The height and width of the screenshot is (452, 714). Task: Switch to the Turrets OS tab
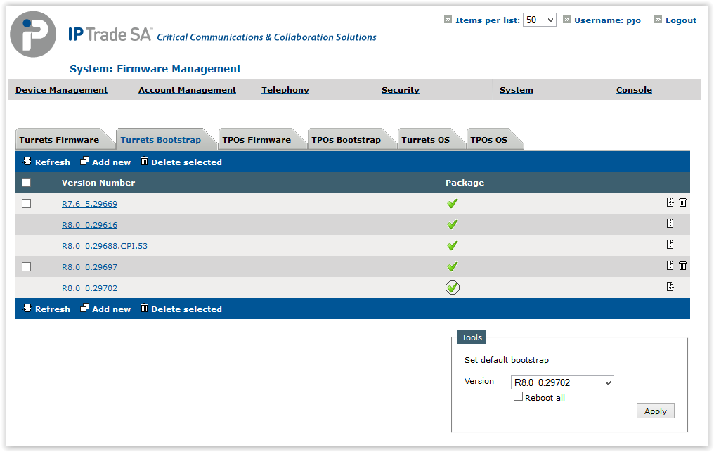click(x=430, y=139)
